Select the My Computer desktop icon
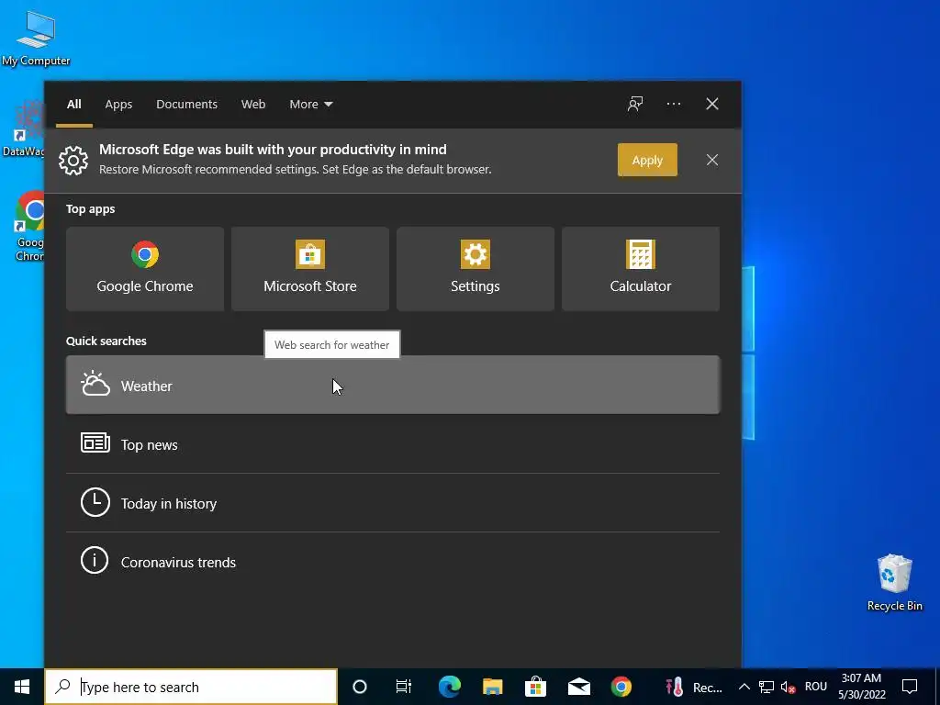The height and width of the screenshot is (705, 940). 36,39
